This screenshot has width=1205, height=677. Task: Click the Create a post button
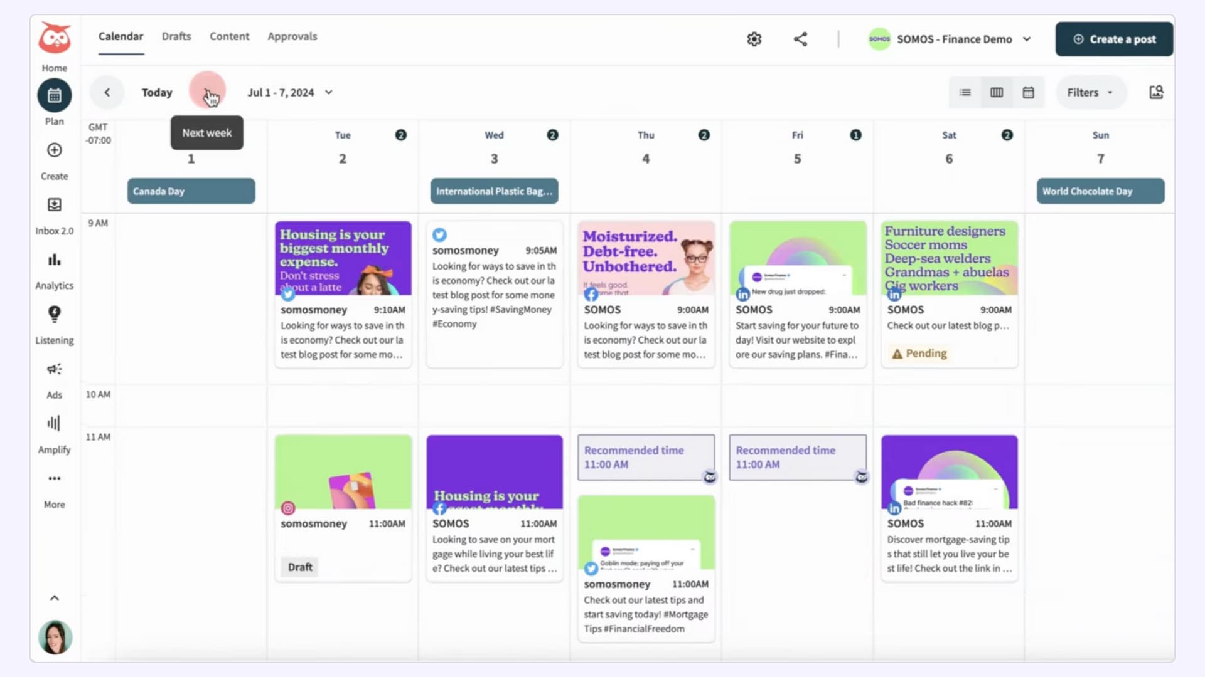pyautogui.click(x=1114, y=39)
